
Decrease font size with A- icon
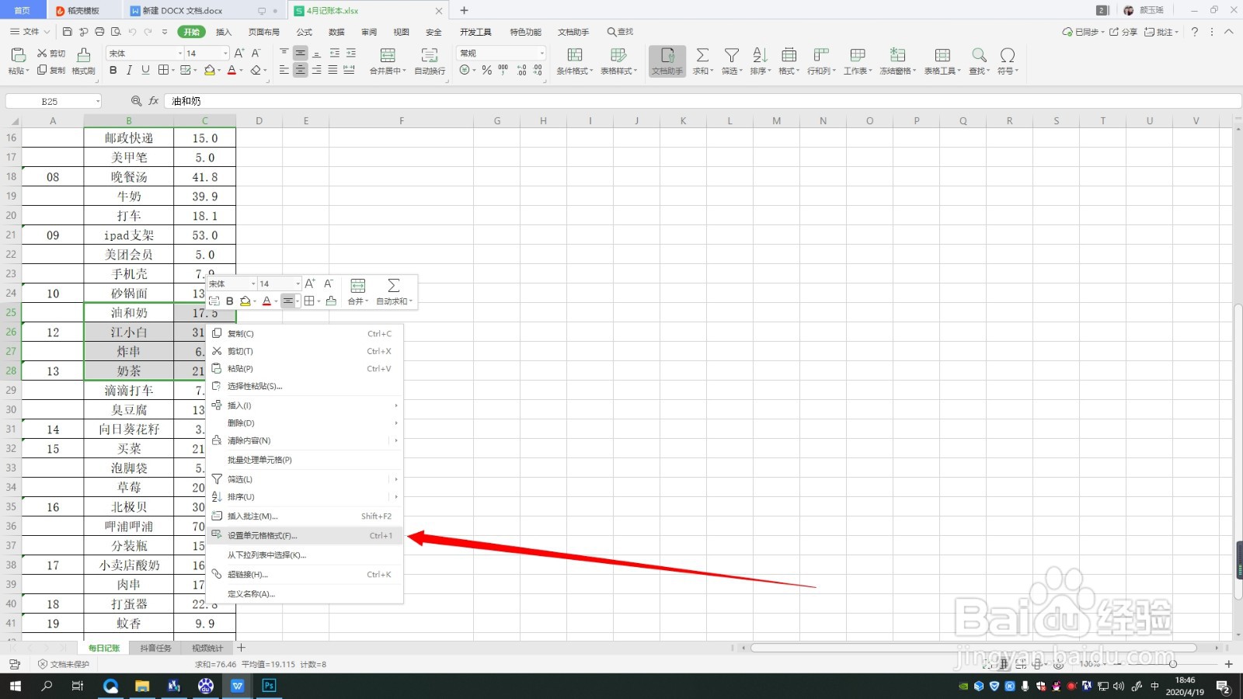click(x=256, y=53)
